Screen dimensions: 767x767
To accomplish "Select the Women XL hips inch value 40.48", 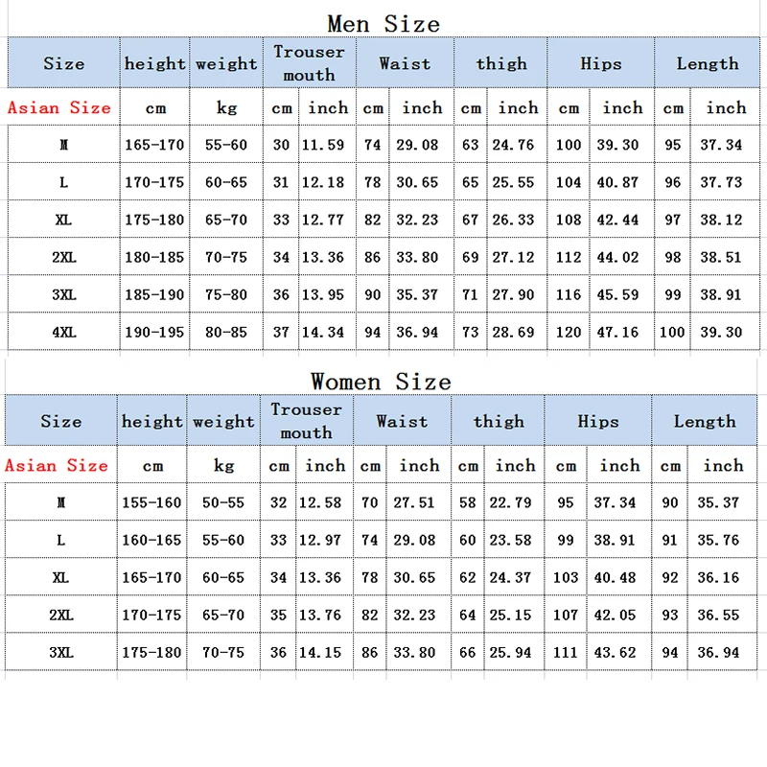I will (615, 578).
